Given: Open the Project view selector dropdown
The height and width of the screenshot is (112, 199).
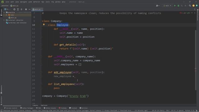Looking at the screenshot, I should click(7, 9).
